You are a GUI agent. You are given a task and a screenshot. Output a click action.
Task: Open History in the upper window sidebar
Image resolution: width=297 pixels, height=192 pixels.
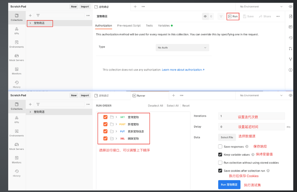coord(17,84)
